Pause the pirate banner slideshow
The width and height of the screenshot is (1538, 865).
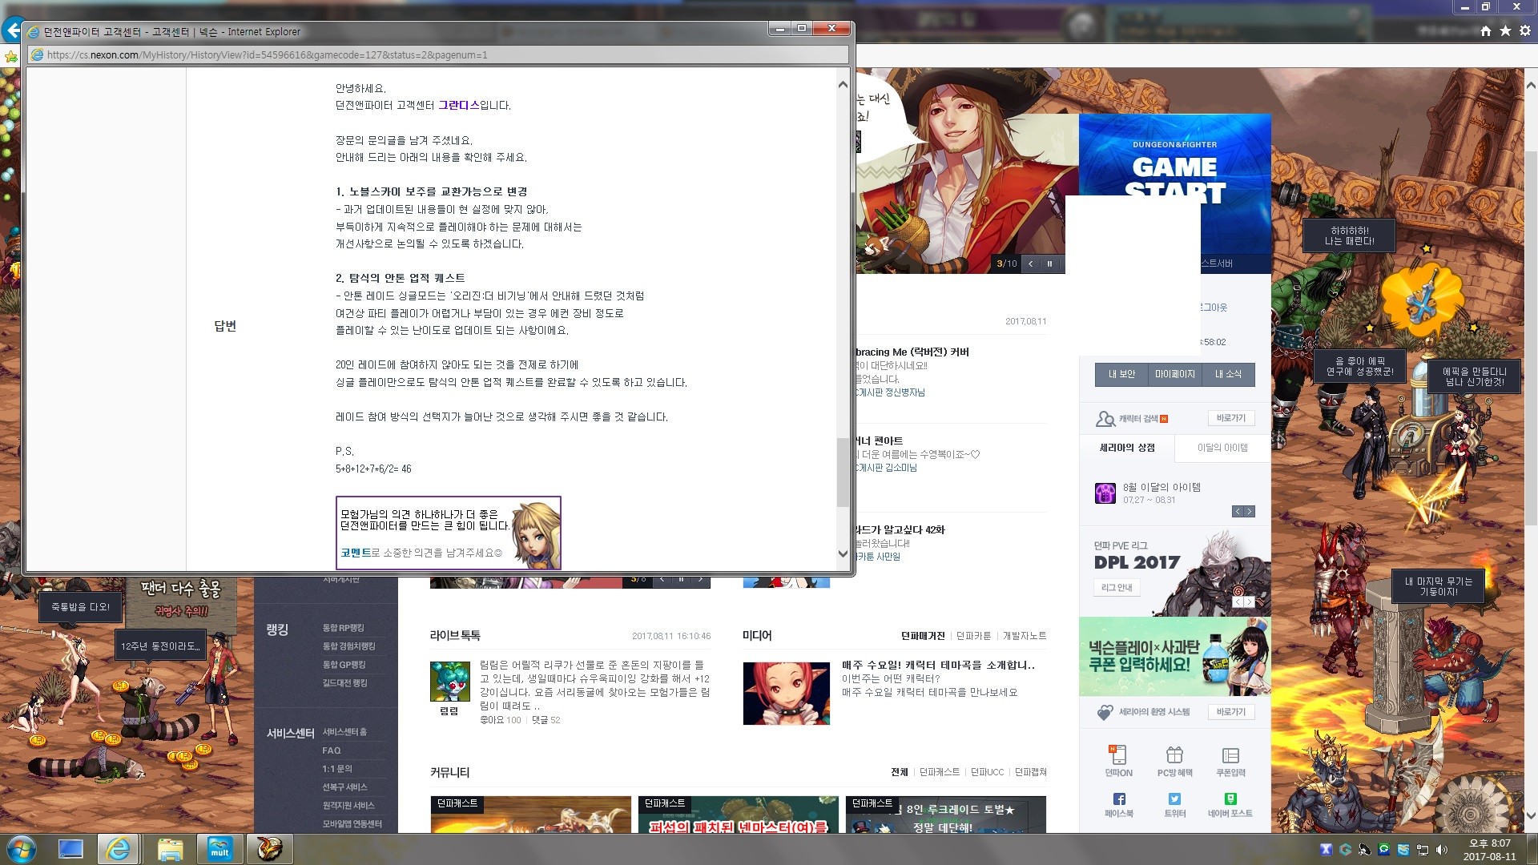[1049, 264]
